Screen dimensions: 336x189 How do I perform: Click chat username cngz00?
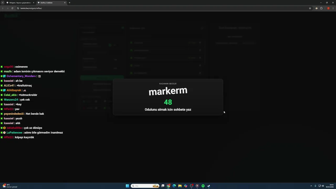8,67
